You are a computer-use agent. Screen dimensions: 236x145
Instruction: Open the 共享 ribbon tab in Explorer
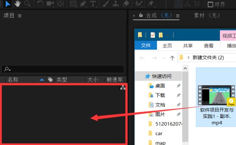tap(188, 46)
